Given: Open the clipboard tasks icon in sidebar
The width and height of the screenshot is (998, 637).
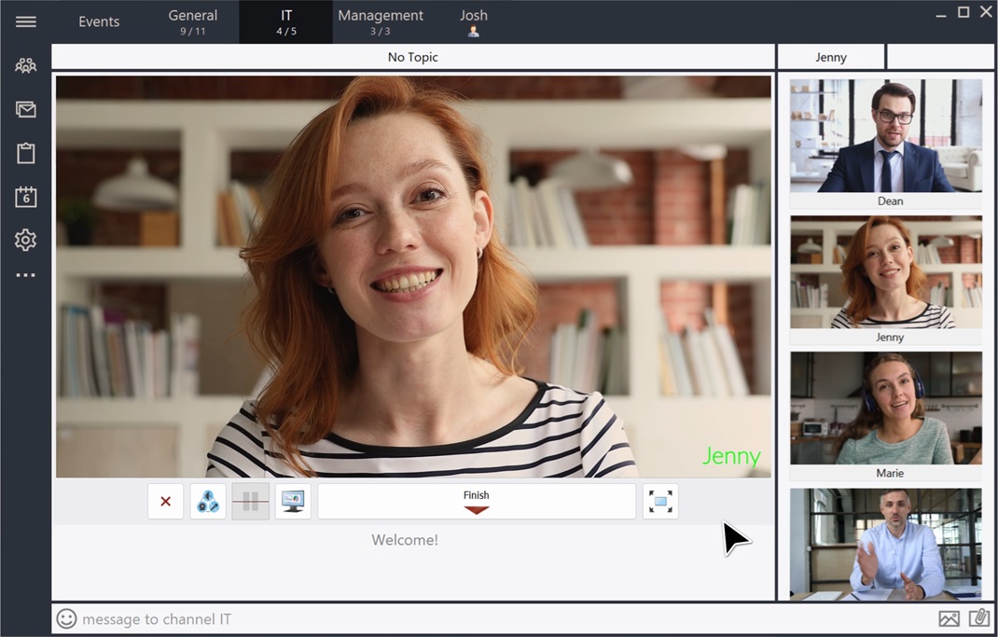Looking at the screenshot, I should pyautogui.click(x=26, y=153).
